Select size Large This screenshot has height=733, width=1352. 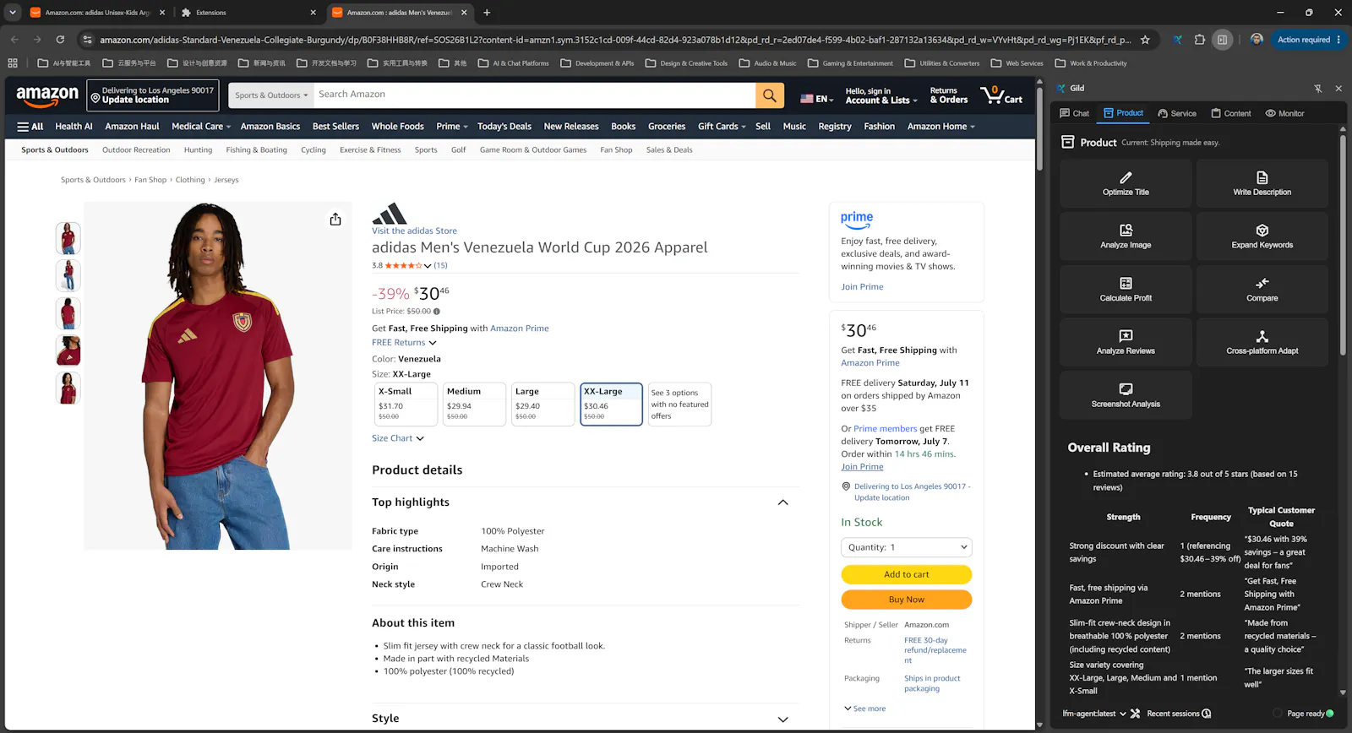(x=543, y=405)
